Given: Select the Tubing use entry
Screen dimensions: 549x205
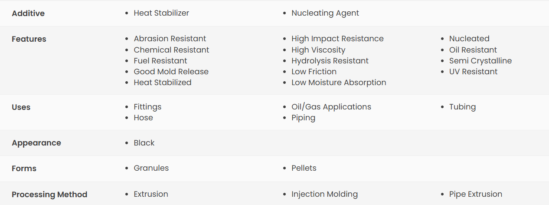Looking at the screenshot, I should (x=462, y=107).
